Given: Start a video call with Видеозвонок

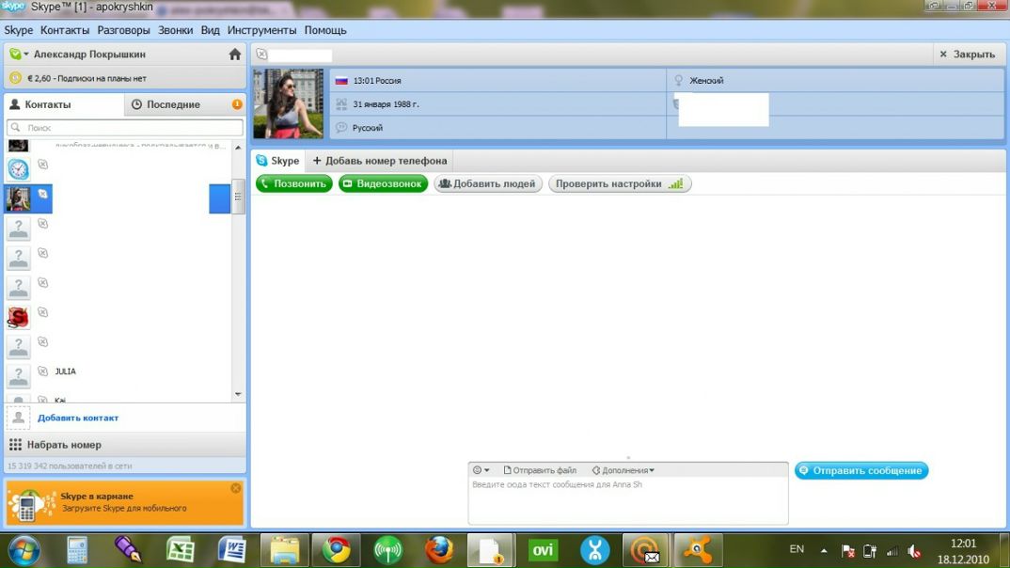Looking at the screenshot, I should tap(383, 184).
